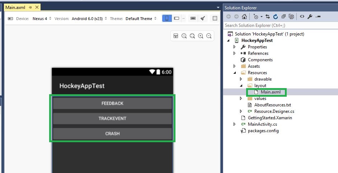Switch designer to portrait orientation
338x173 pixels.
[x=167, y=19]
